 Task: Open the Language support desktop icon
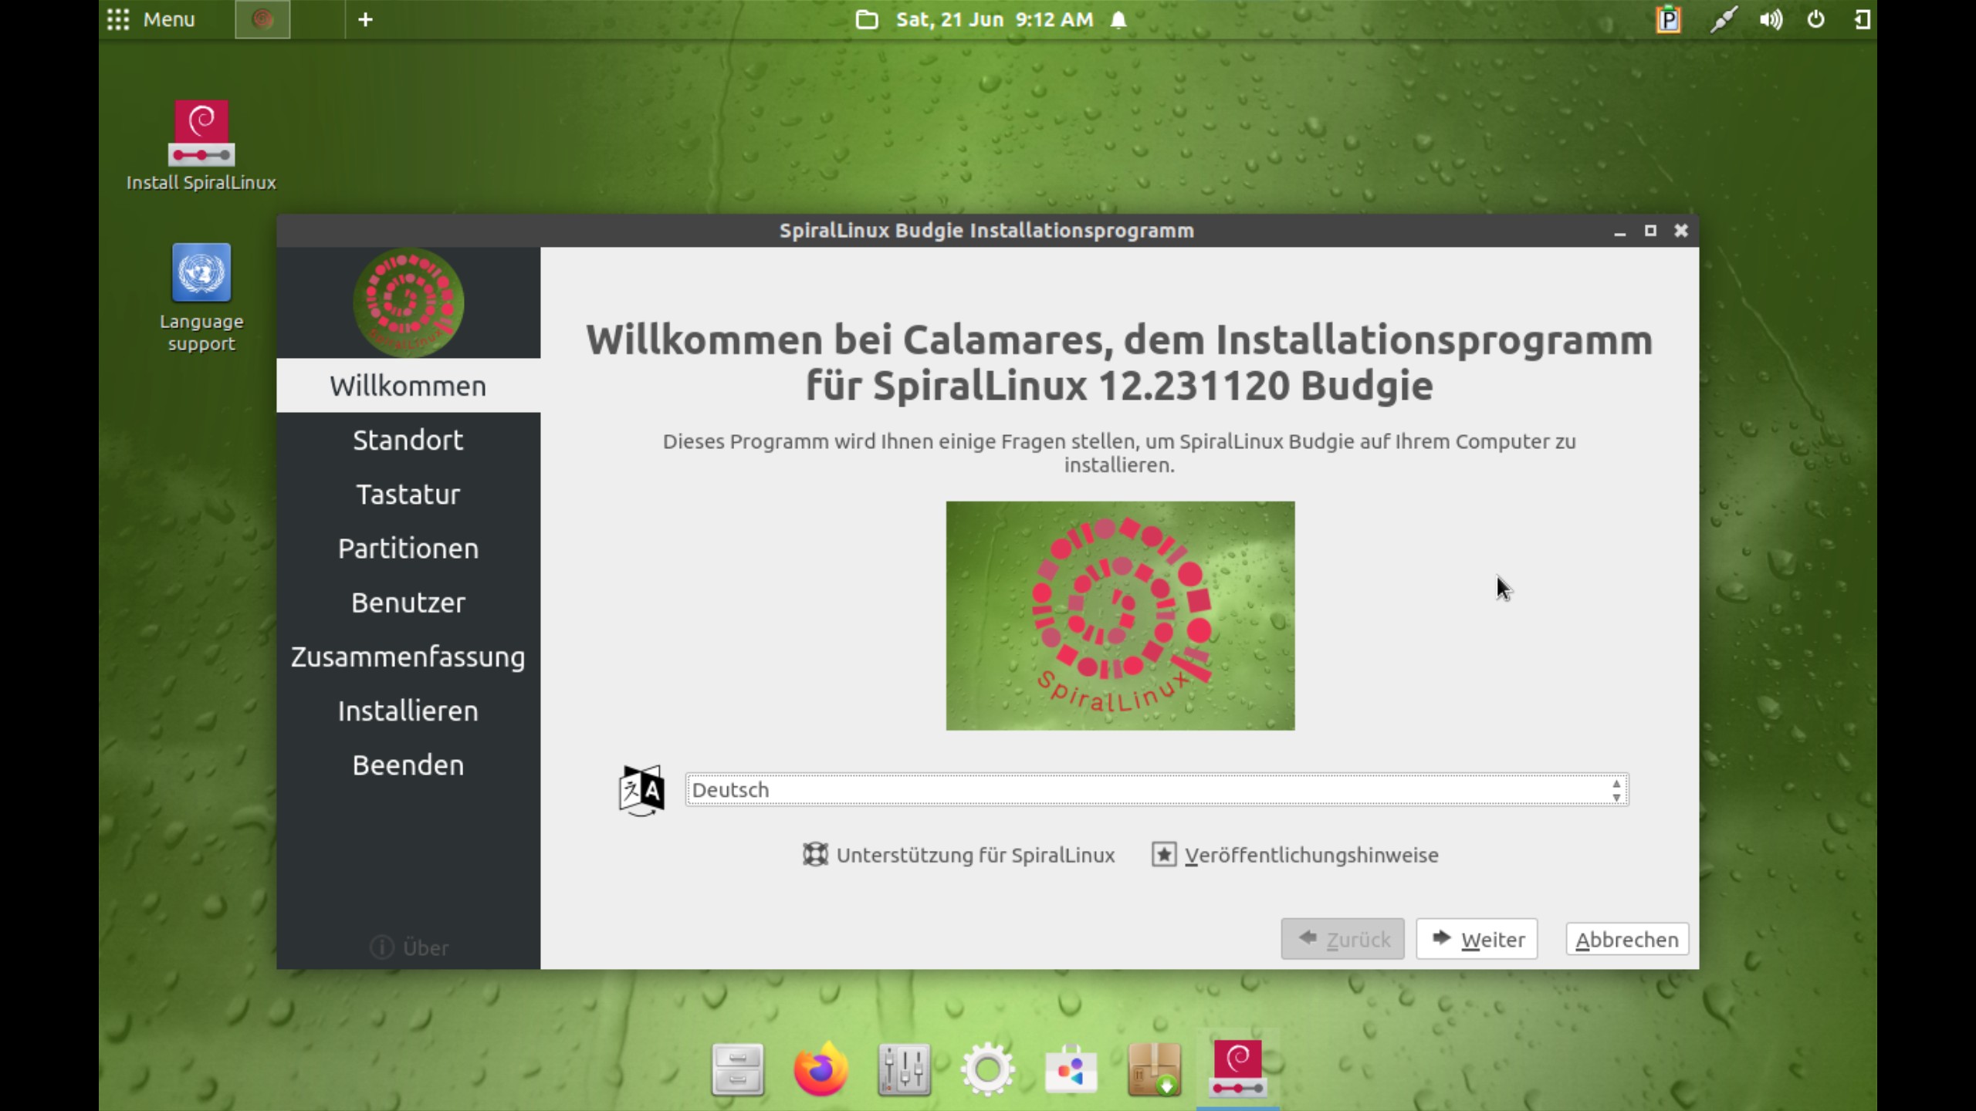click(201, 298)
